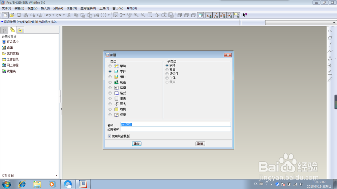Open the 插入(I) menu

(45, 8)
